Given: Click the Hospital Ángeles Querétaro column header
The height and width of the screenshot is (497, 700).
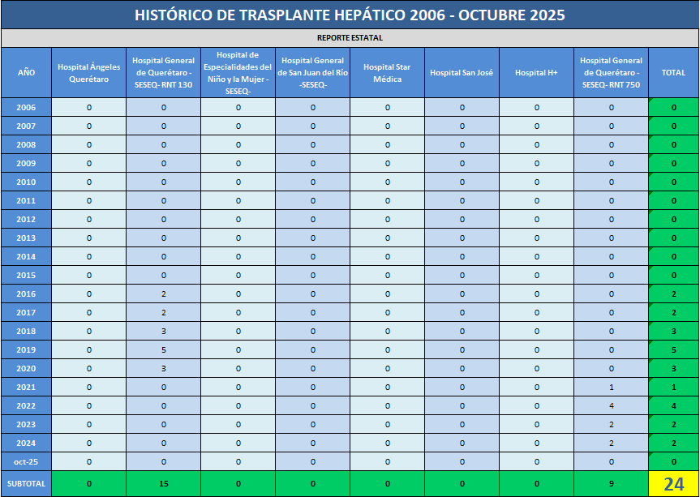Looking at the screenshot, I should pos(89,72).
